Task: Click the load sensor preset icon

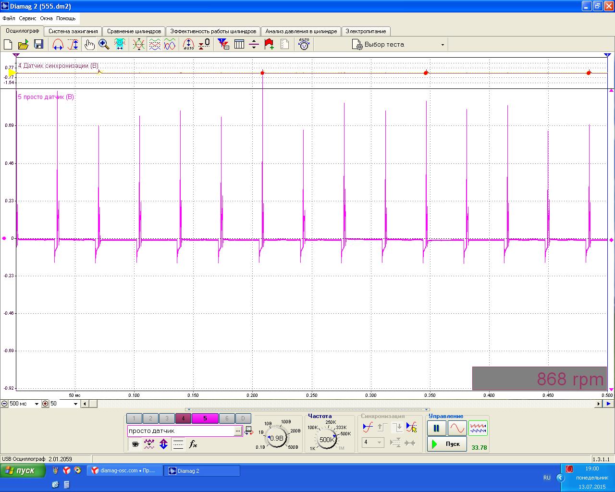Action: point(249,431)
